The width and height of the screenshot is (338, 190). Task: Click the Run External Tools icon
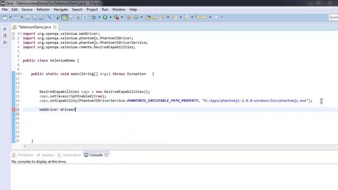pos(116,17)
